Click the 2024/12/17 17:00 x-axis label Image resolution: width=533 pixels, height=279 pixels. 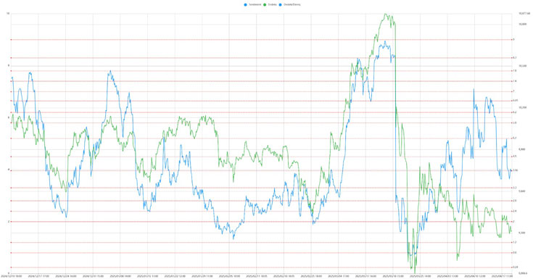[x=38, y=276]
